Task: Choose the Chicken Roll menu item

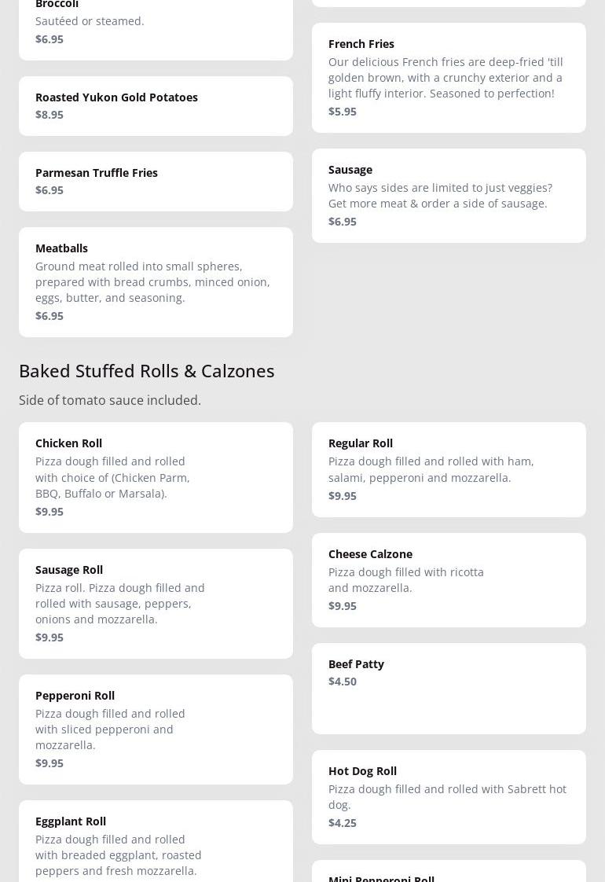Action: coord(156,477)
